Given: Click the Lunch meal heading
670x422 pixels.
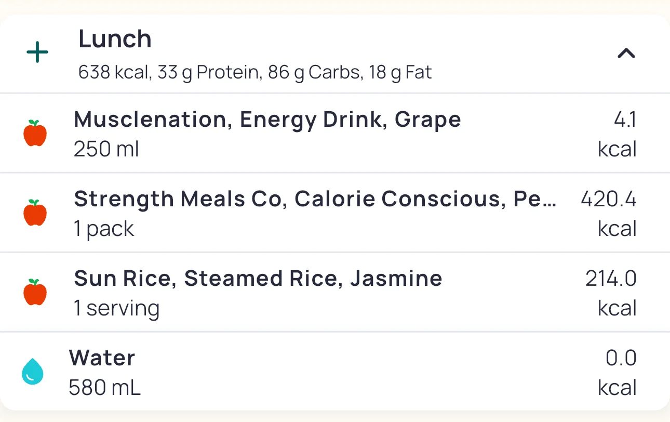Looking at the screenshot, I should 115,39.
